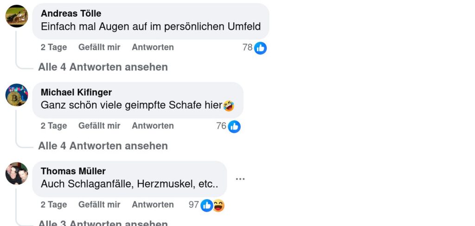
Task: Toggle Gefällt mir on Thomas Müller's comment
Action: 99,205
